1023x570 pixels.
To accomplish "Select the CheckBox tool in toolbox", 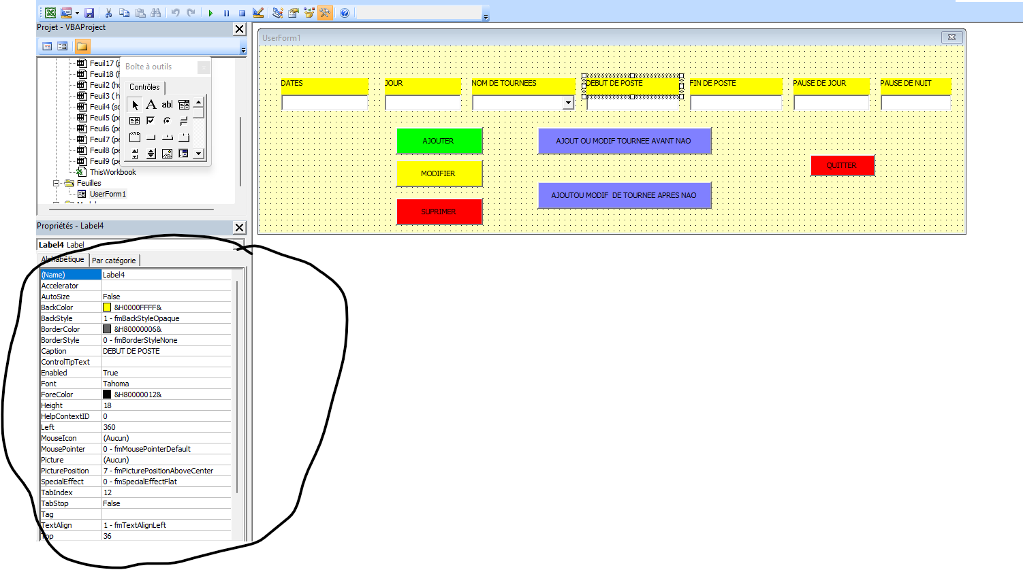I will click(151, 121).
